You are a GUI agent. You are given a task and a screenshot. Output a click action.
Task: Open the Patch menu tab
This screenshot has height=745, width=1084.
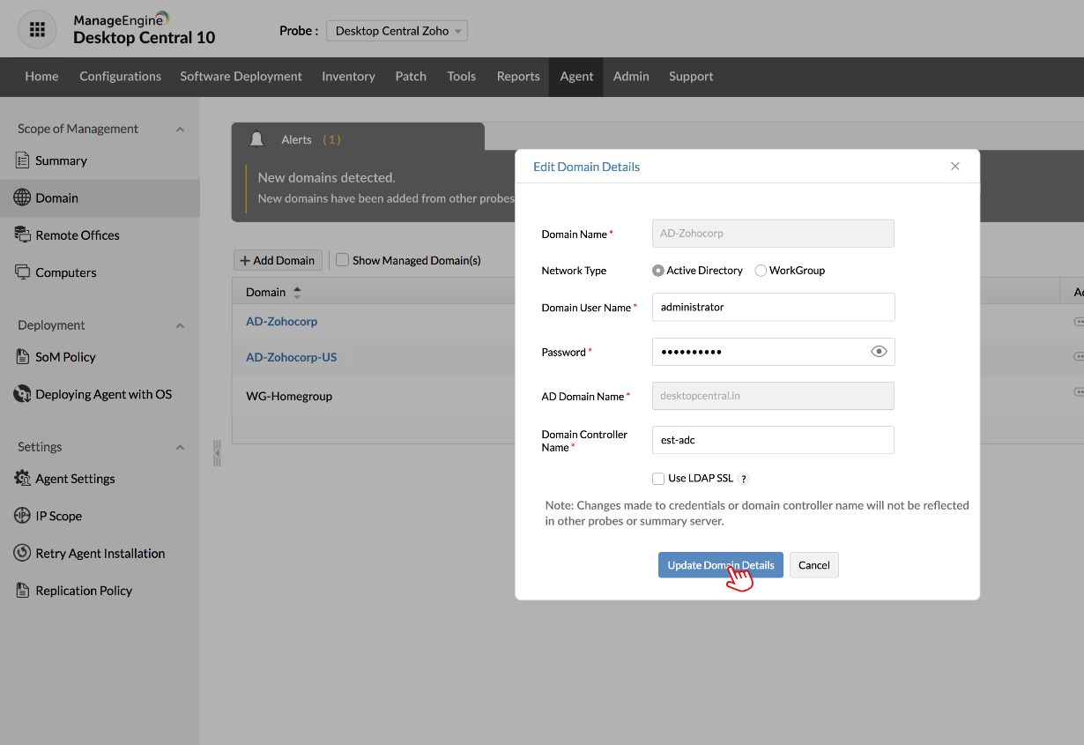point(411,77)
